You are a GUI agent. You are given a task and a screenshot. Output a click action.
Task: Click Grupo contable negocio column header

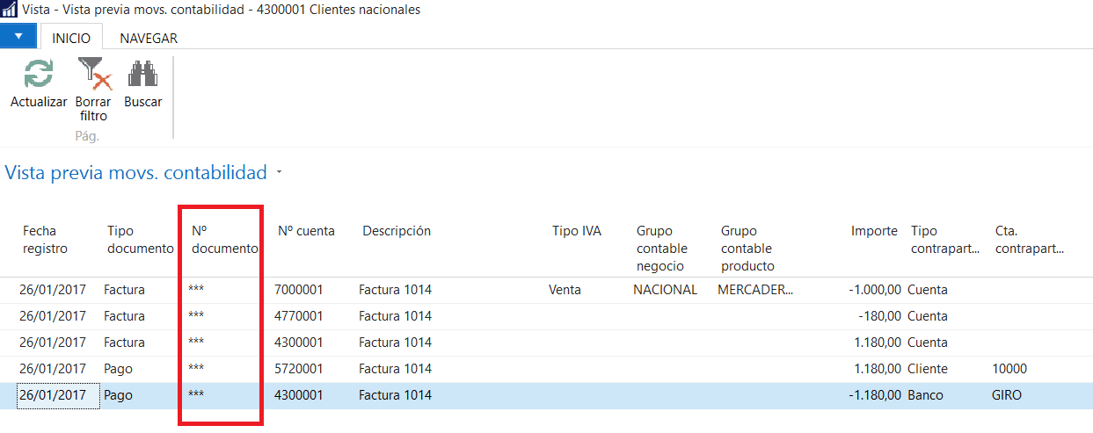(662, 249)
